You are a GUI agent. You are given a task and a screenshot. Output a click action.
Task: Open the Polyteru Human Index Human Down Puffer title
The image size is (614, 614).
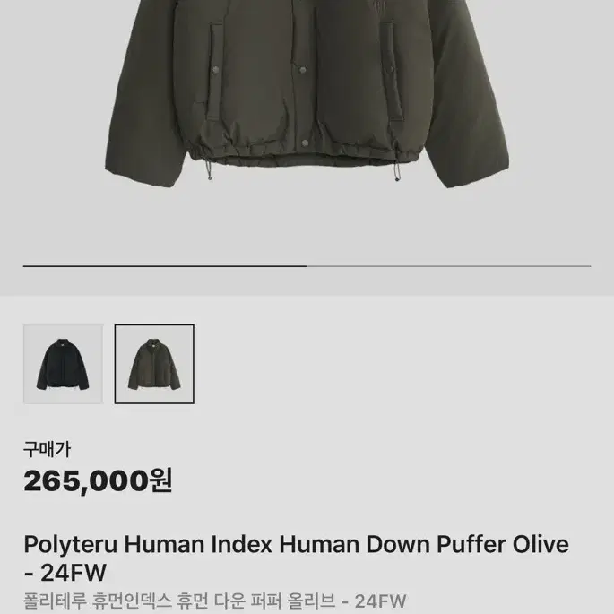tap(296, 544)
